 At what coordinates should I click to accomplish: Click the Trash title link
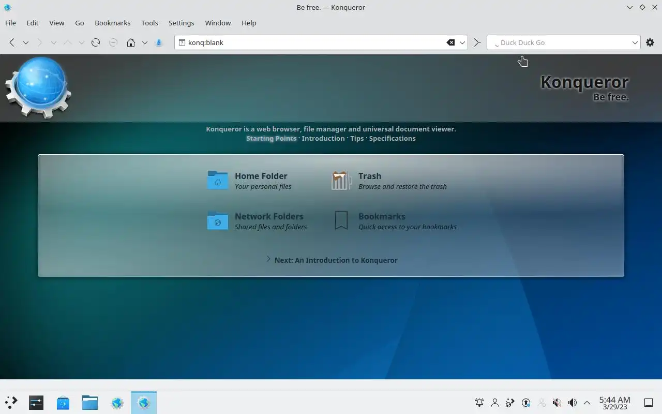click(370, 176)
